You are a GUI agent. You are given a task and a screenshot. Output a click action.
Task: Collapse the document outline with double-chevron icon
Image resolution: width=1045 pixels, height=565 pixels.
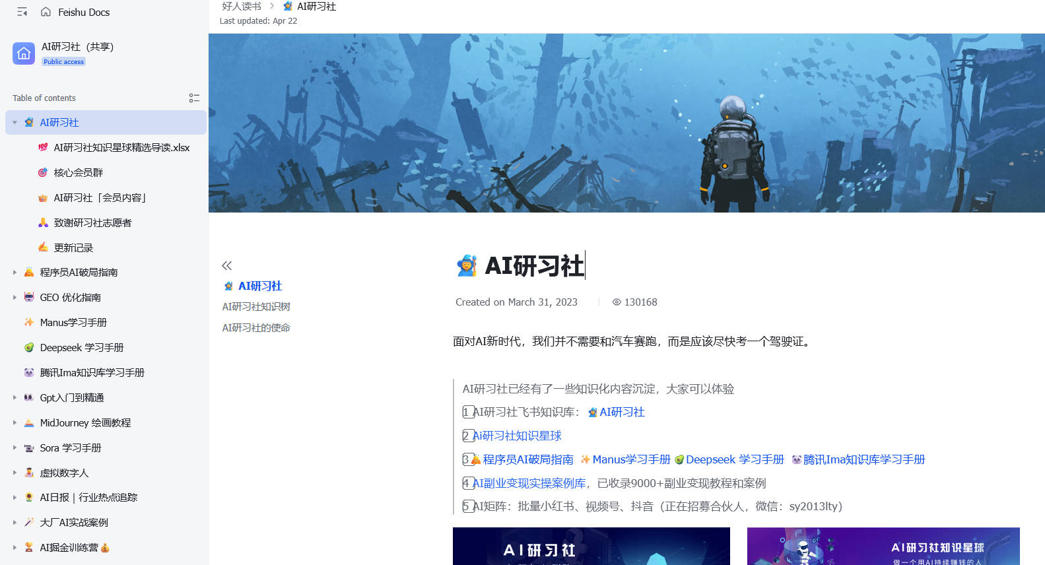tap(227, 265)
